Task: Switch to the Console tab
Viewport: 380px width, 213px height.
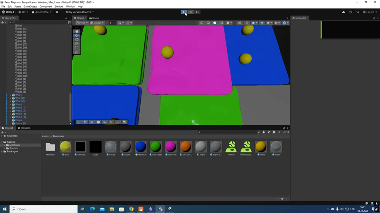Action: [x=24, y=128]
